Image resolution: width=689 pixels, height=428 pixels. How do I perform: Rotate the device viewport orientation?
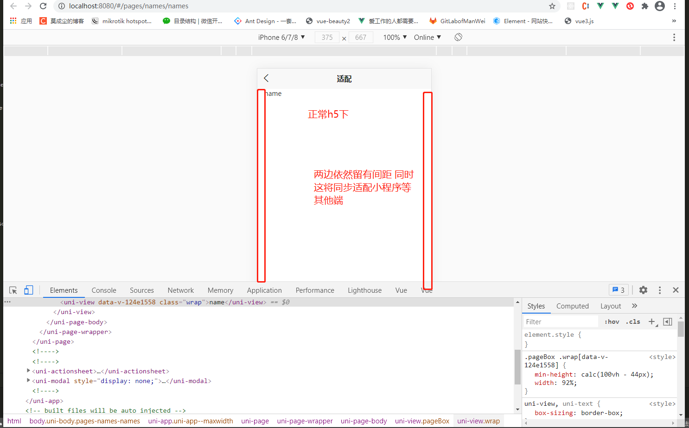458,37
